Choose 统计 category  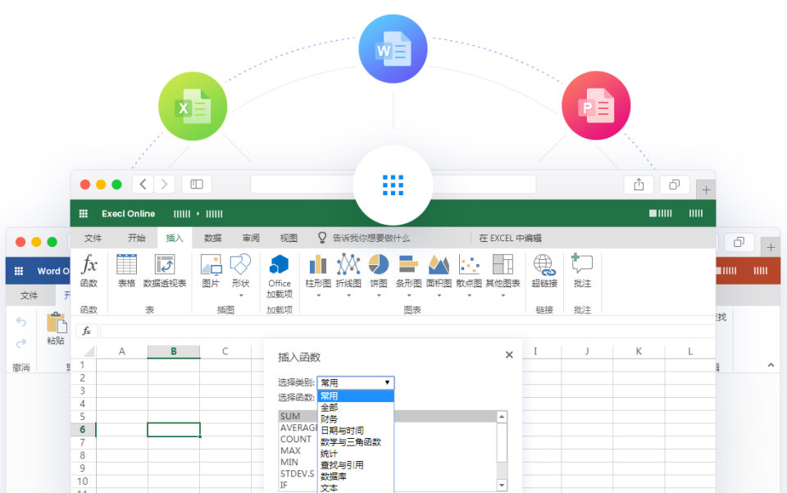click(x=355, y=454)
